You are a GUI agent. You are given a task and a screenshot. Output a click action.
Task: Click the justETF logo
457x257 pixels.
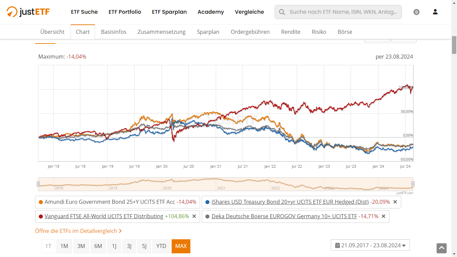28,12
